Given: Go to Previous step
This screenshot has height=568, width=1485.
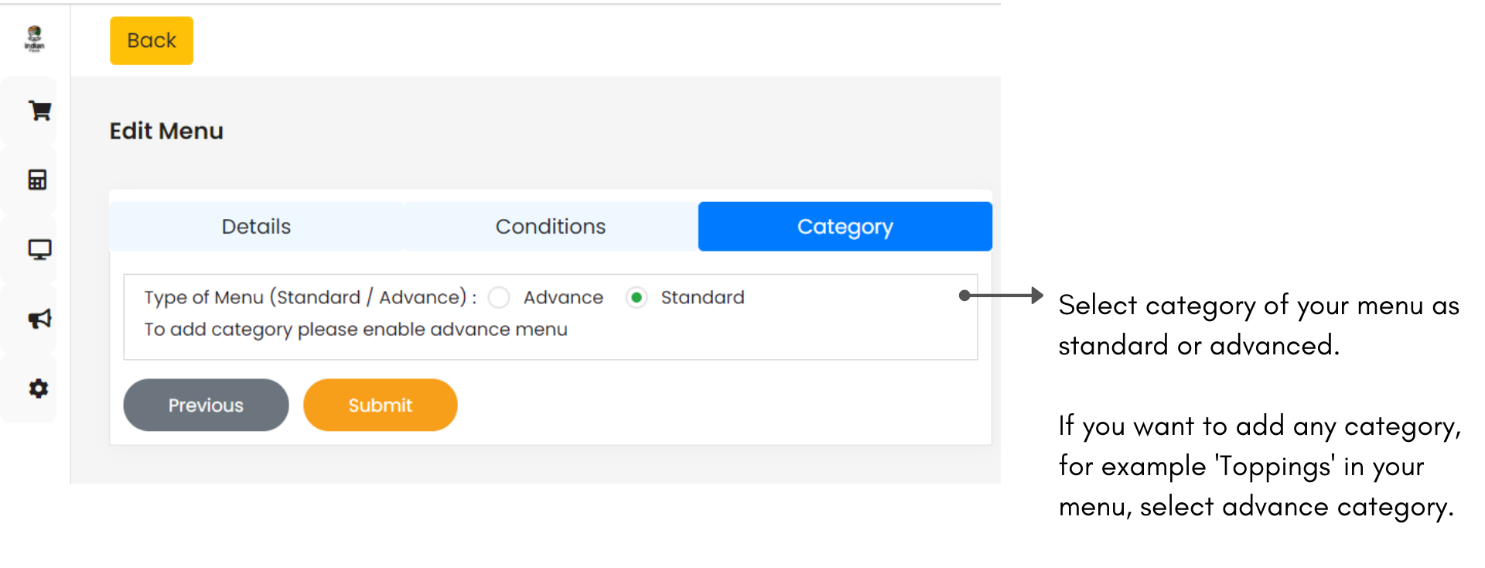Looking at the screenshot, I should coord(206,405).
